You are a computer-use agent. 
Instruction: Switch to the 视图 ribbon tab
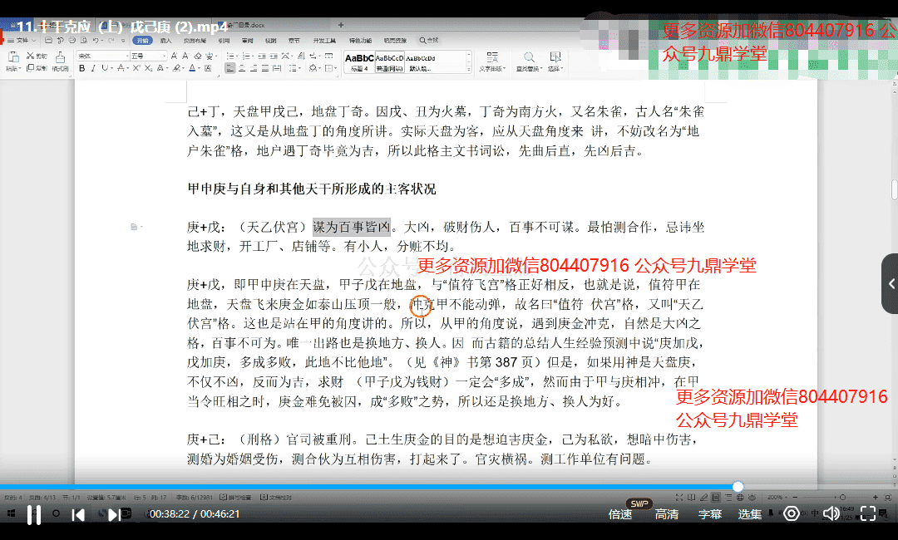(x=271, y=40)
